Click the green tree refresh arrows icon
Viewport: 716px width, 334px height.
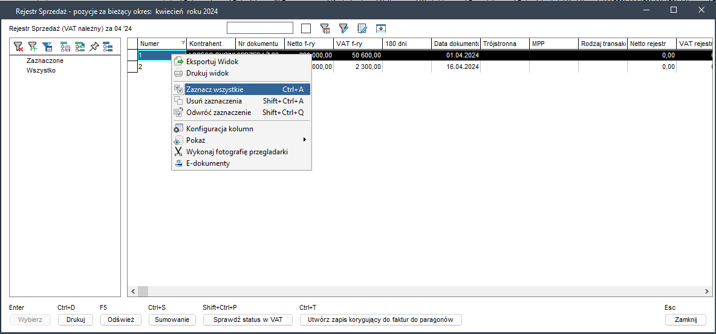80,46
